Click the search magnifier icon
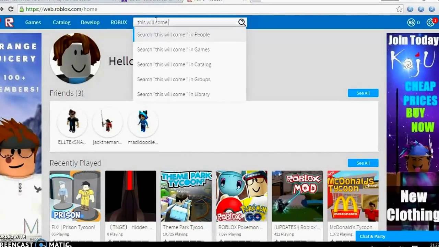This screenshot has height=247, width=439. (242, 22)
